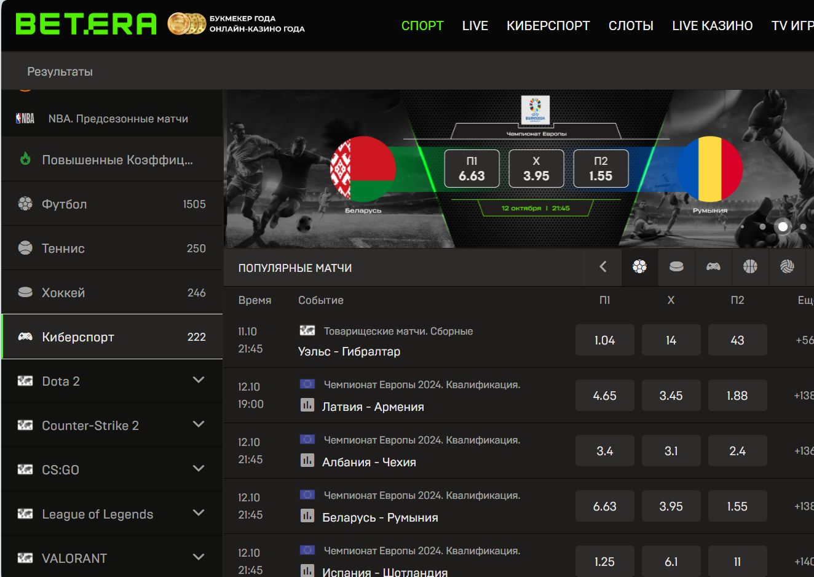This screenshot has height=577, width=814.
Task: Click the Событие column header
Action: click(321, 300)
